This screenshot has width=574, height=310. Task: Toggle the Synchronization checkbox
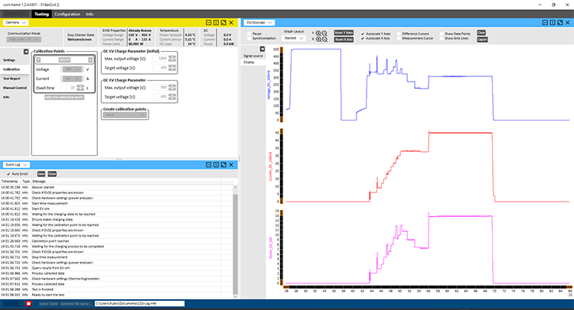click(249, 38)
